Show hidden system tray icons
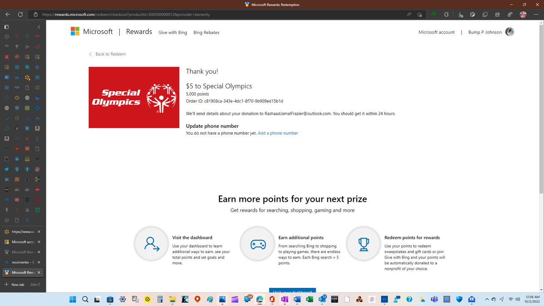The width and height of the screenshot is (544, 306). coord(487,299)
